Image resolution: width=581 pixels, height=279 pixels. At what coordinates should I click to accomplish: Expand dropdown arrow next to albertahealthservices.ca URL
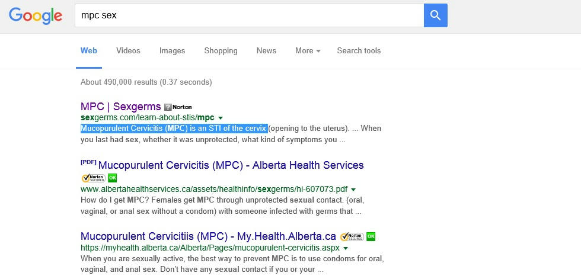point(353,190)
